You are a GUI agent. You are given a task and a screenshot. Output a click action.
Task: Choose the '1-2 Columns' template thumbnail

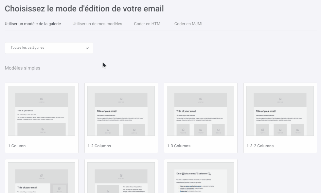(121, 111)
